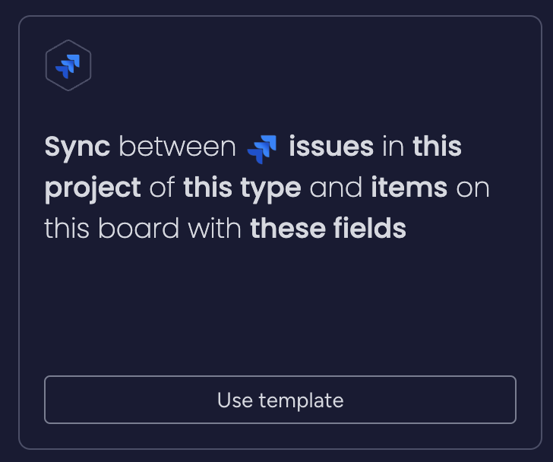Choose the bold word project
553x462 pixels.
click(93, 188)
